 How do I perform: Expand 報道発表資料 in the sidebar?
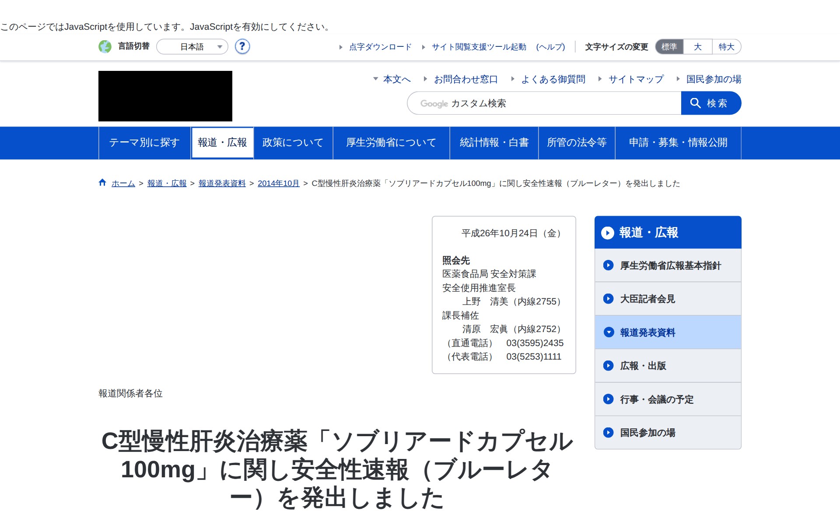(647, 332)
